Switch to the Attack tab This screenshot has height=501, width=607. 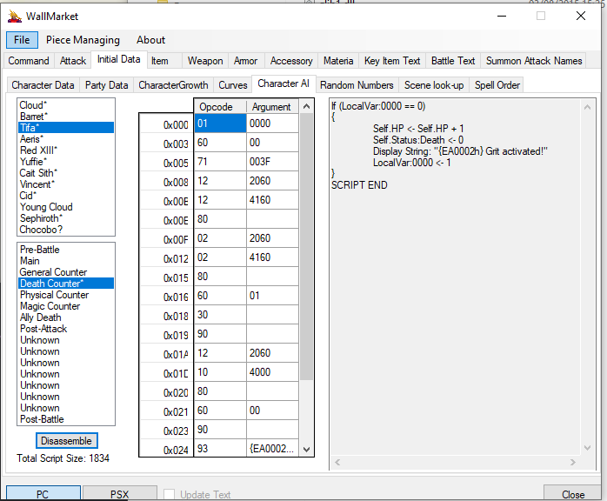click(73, 61)
